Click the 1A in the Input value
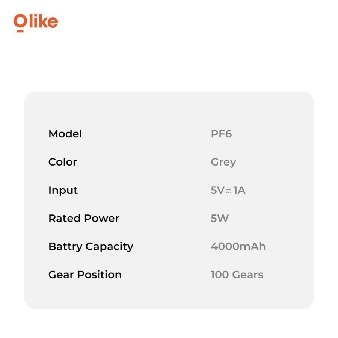338x338 pixels. 239,190
